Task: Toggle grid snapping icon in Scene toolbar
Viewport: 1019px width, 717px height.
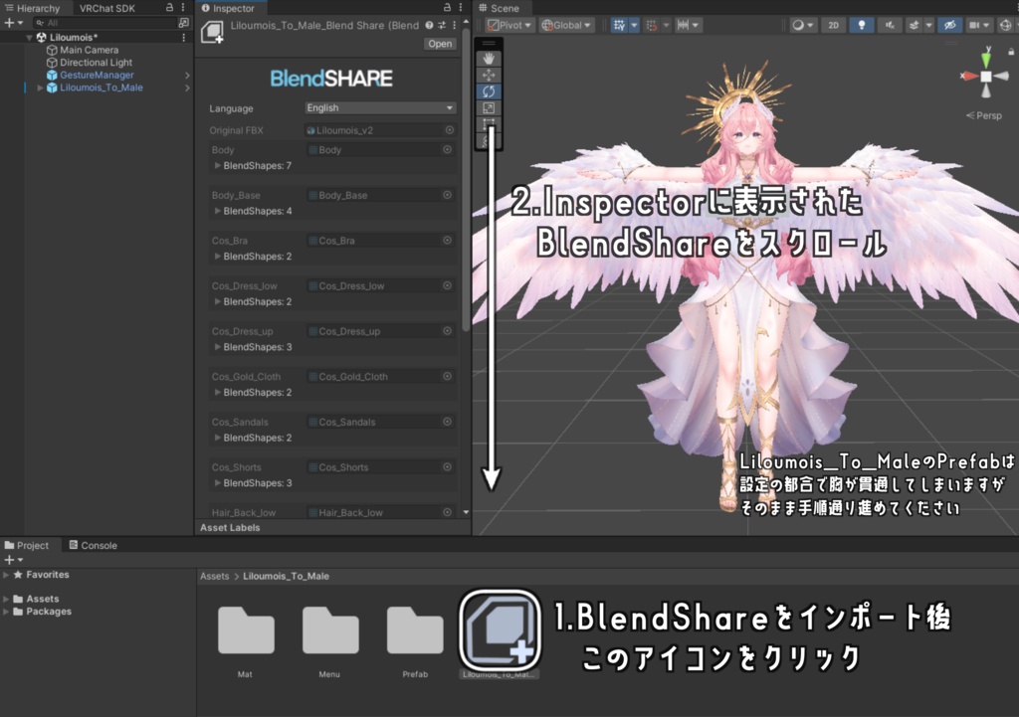Action: 619,25
